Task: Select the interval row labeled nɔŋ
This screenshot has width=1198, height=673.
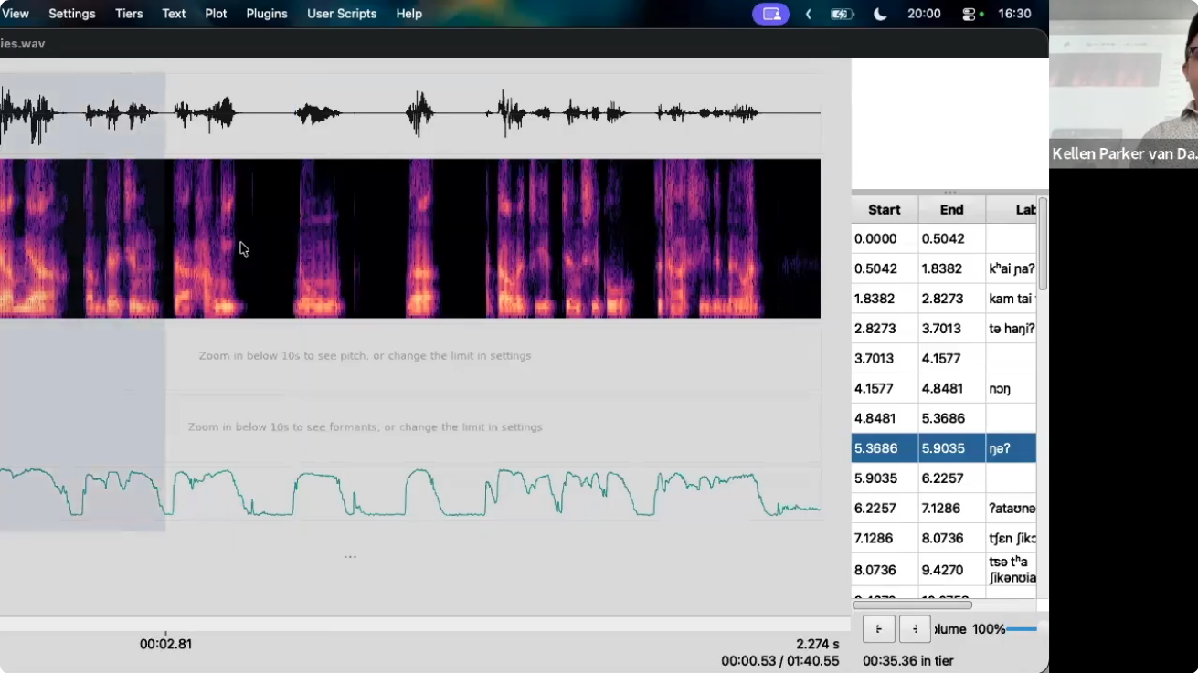Action: (x=944, y=388)
